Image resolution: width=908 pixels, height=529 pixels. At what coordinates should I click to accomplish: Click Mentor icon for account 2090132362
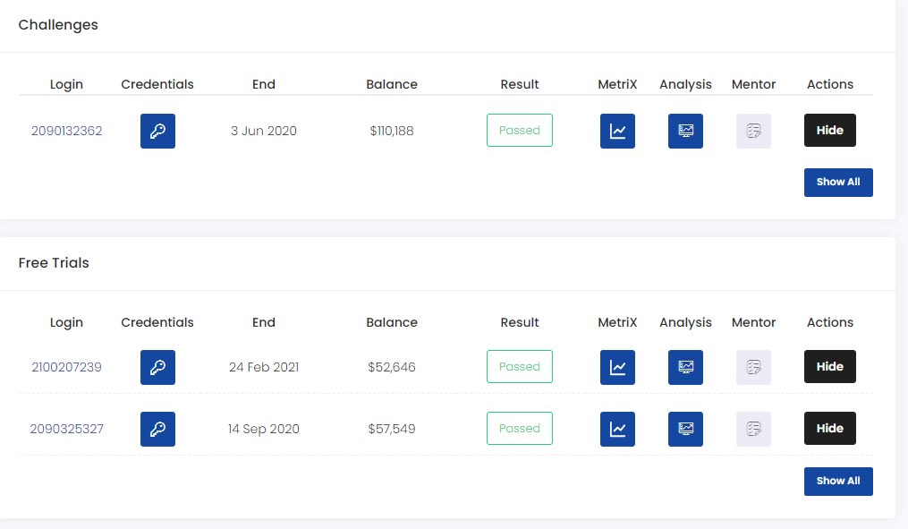753,131
